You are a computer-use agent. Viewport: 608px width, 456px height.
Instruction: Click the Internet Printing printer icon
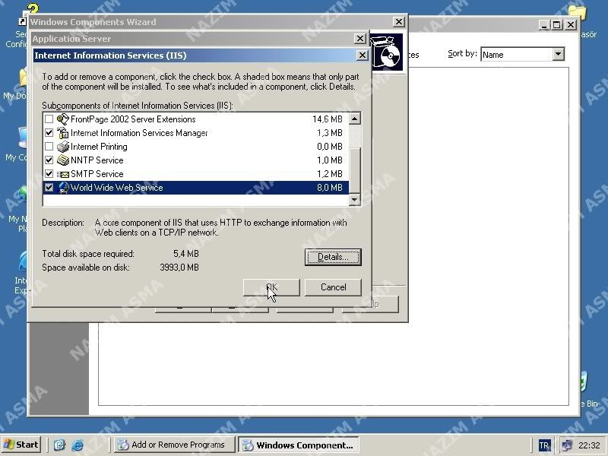[63, 147]
